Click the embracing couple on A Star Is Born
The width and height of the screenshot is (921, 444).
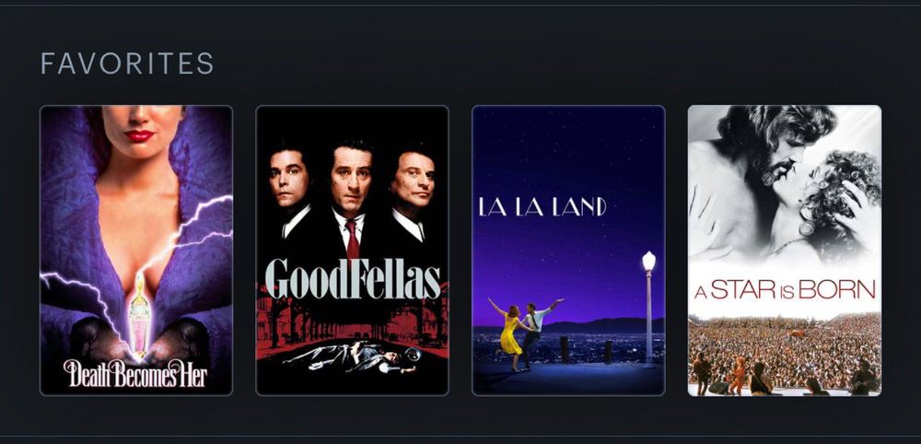tap(785, 182)
